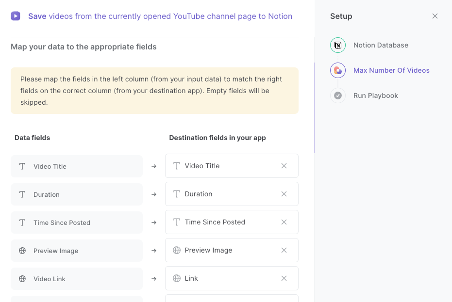This screenshot has height=302, width=452.
Task: Open the Preview Image destination dropdown
Action: pyautogui.click(x=232, y=250)
